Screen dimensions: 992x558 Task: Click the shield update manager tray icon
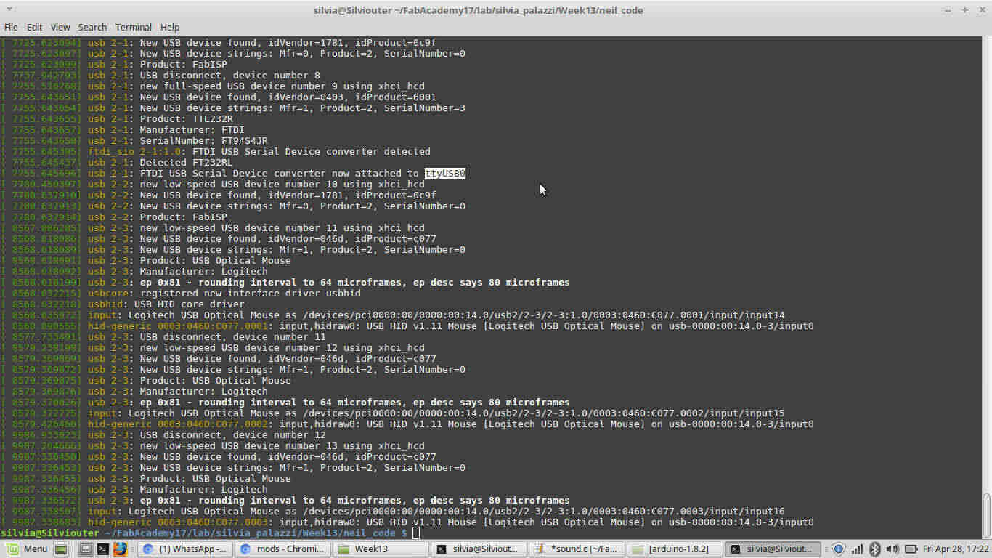[838, 549]
